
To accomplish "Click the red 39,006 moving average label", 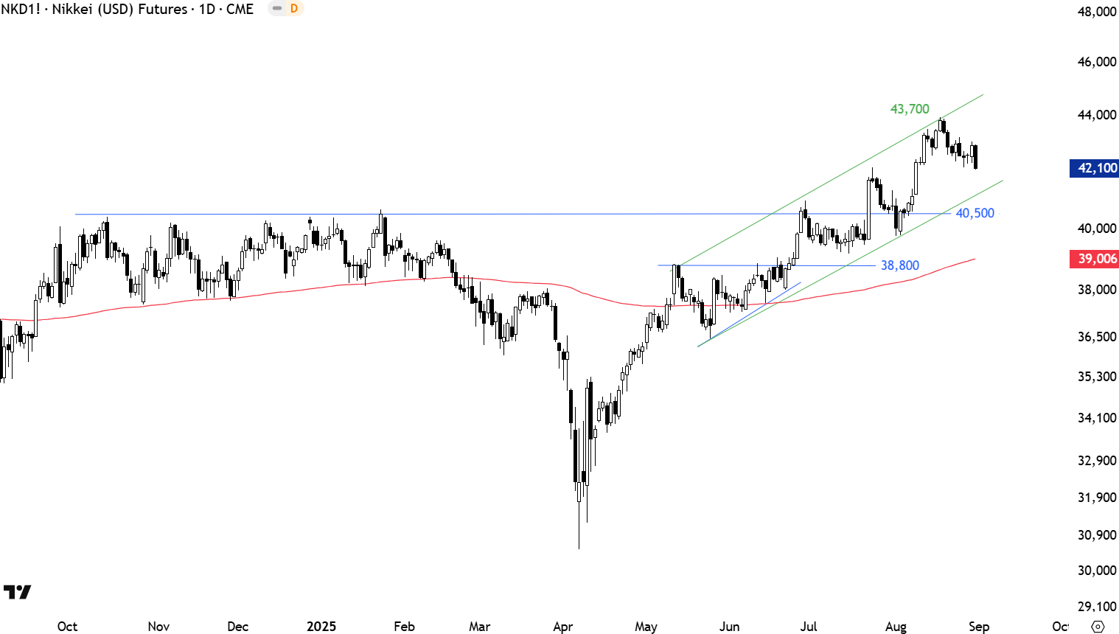I will [x=1095, y=259].
